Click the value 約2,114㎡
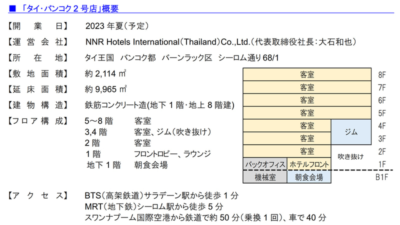400x225 pixels. (105, 73)
